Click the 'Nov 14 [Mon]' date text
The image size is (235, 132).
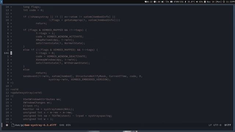coord(214,2)
